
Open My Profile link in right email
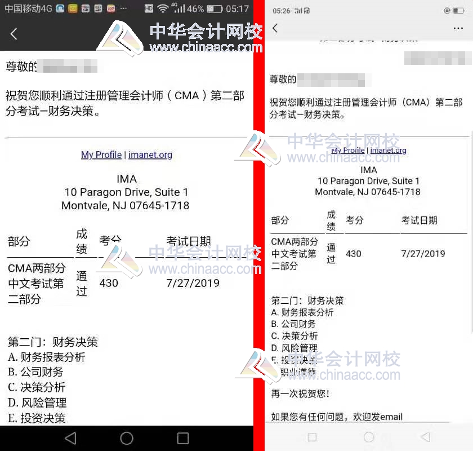pyautogui.click(x=348, y=150)
